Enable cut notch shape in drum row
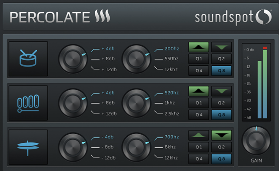 click(x=221, y=47)
